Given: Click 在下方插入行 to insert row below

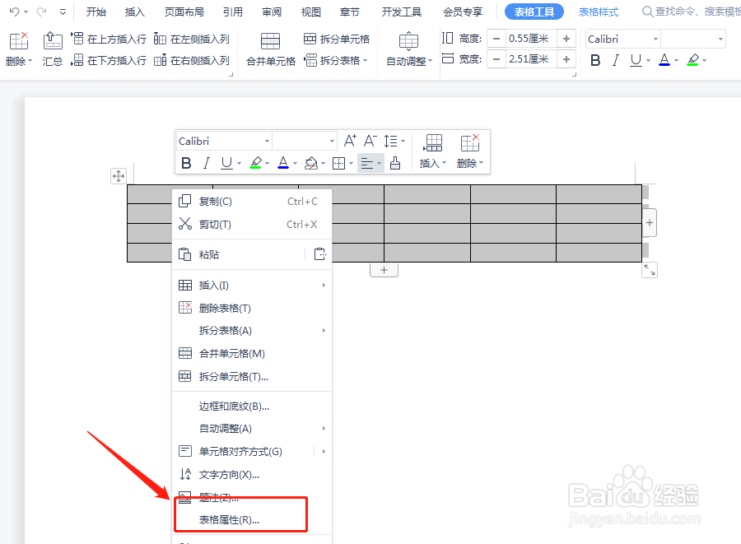Looking at the screenshot, I should click(118, 59).
